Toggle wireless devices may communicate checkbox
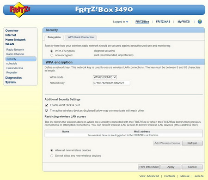The image size is (208, 180). (x=47, y=111)
